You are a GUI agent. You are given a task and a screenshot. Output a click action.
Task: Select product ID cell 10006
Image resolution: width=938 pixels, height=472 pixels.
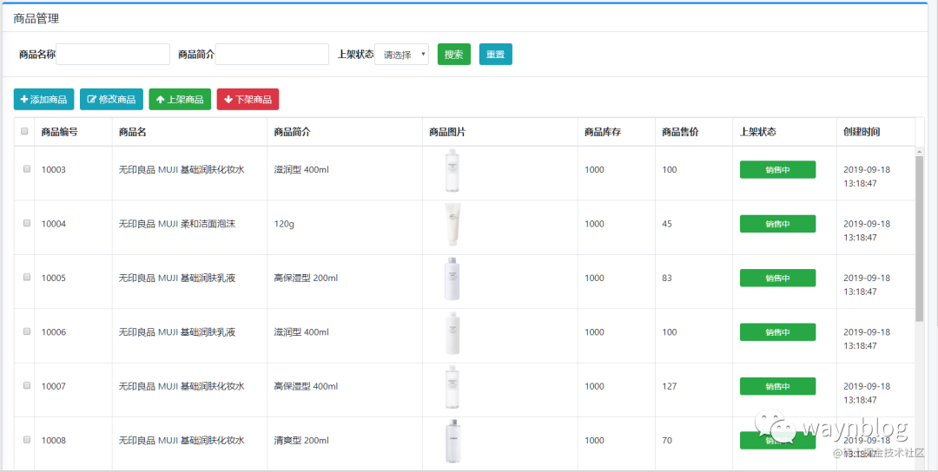pos(53,332)
